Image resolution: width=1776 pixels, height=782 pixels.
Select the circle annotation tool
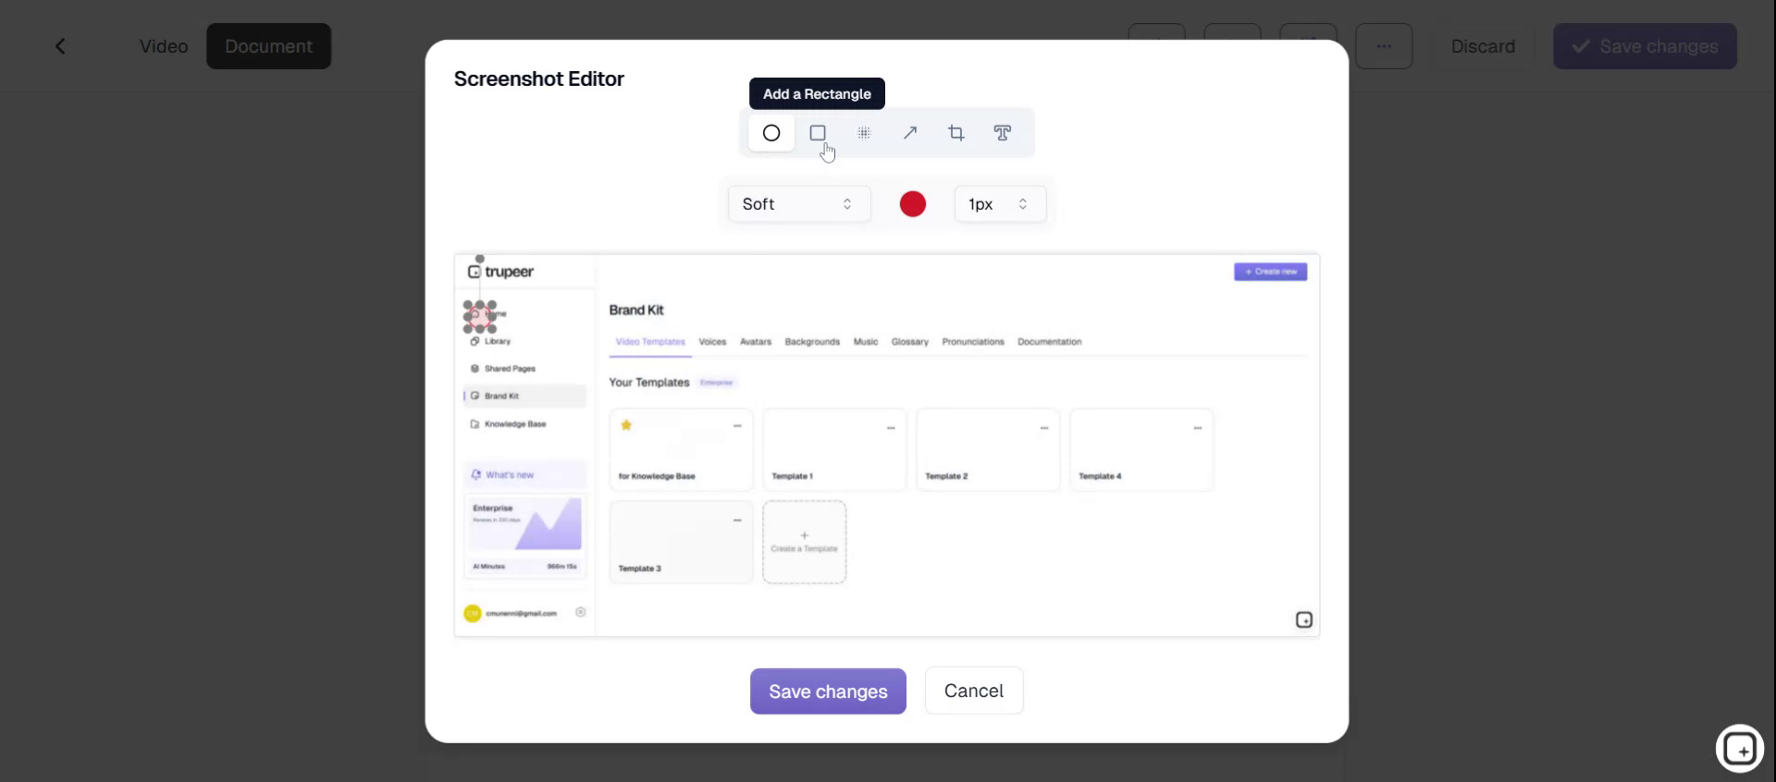tap(771, 133)
